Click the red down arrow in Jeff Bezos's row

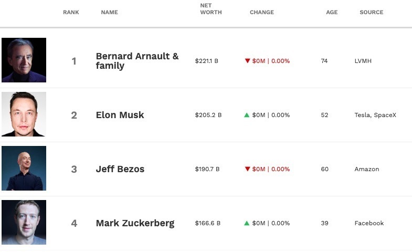coord(247,169)
